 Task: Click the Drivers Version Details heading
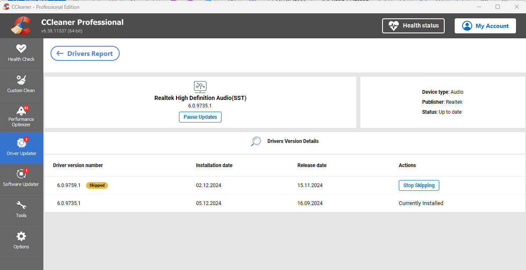293,141
